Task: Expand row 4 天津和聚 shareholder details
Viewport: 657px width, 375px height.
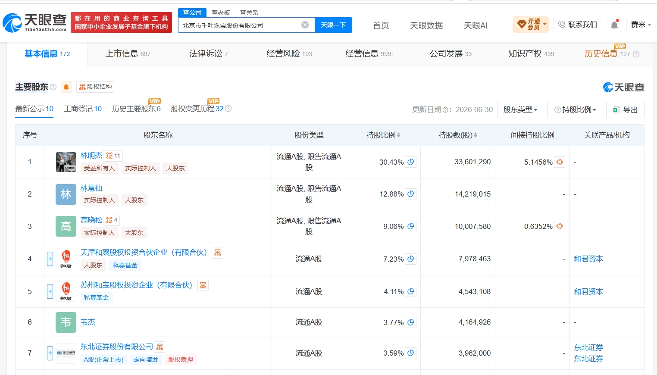Action: click(50, 259)
